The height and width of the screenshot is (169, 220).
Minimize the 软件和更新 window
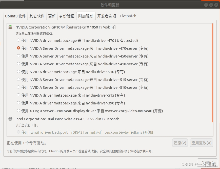click(206, 5)
